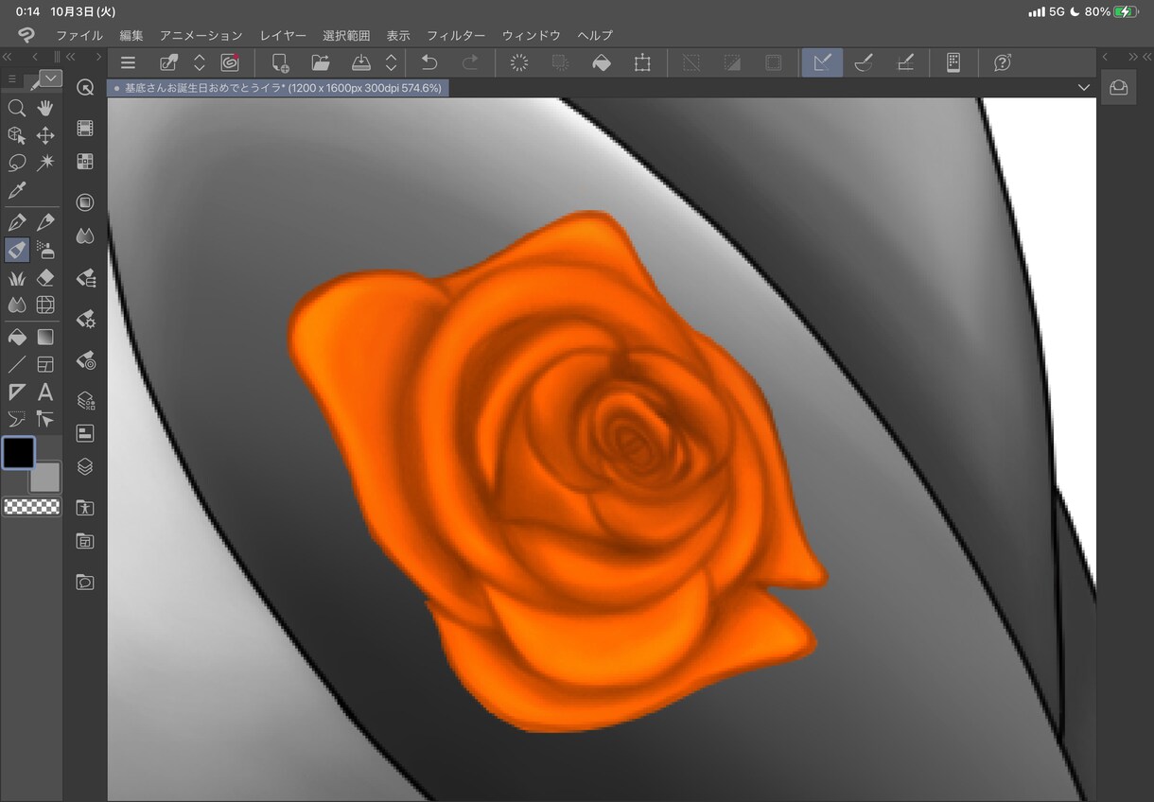Screen dimensions: 1154x802
Task: Open the Layer palette stacked-layers icon
Action: [x=85, y=466]
